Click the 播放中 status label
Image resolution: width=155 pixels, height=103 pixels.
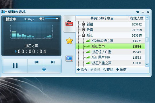(x=11, y=19)
